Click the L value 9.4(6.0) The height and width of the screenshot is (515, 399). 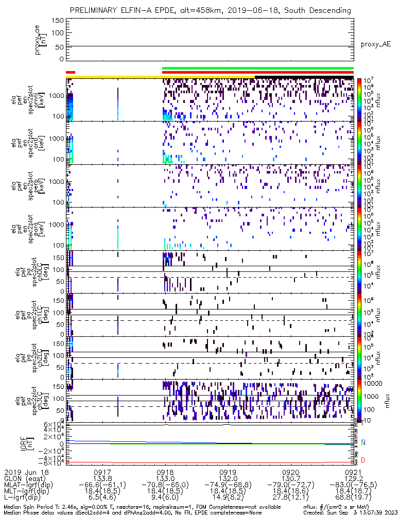(165, 497)
